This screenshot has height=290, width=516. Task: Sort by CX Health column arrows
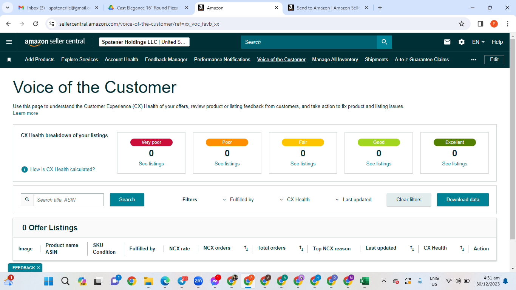point(462,248)
